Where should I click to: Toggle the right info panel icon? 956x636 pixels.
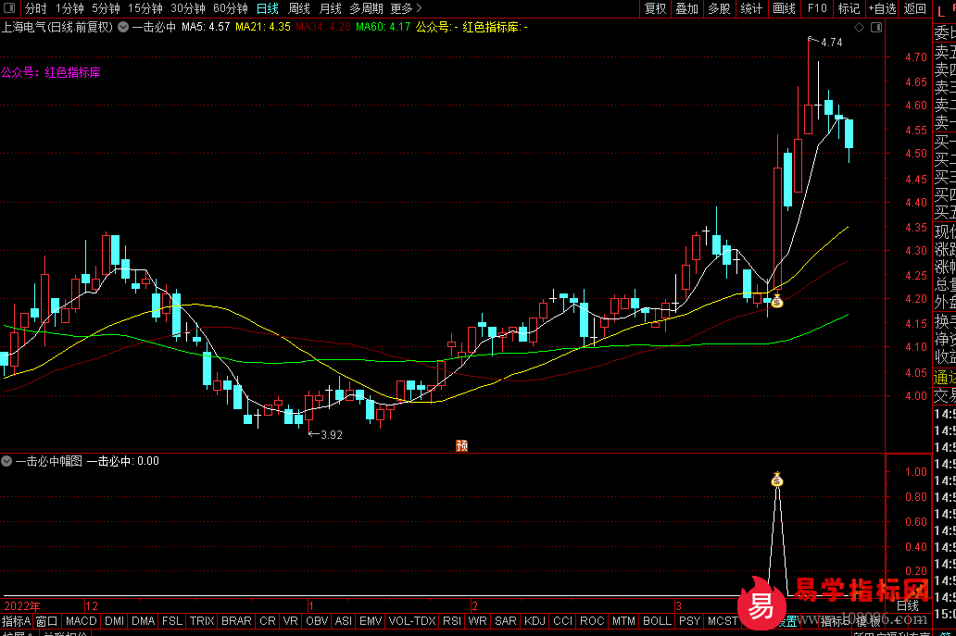(x=876, y=28)
